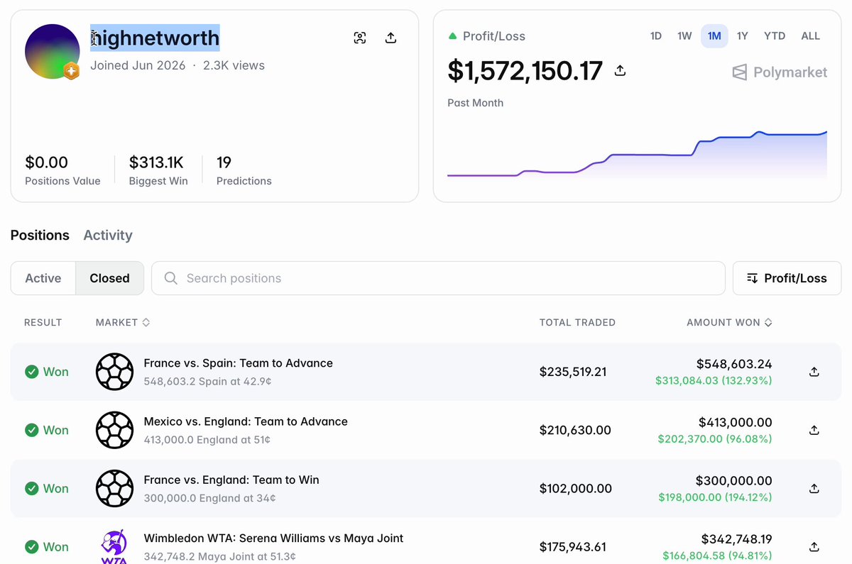The height and width of the screenshot is (564, 852).
Task: Sort by the AMOUNT WON column
Action: (729, 322)
